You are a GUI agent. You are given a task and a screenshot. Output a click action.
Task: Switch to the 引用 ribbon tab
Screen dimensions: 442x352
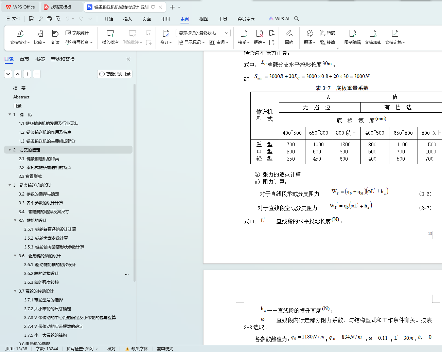(x=166, y=19)
